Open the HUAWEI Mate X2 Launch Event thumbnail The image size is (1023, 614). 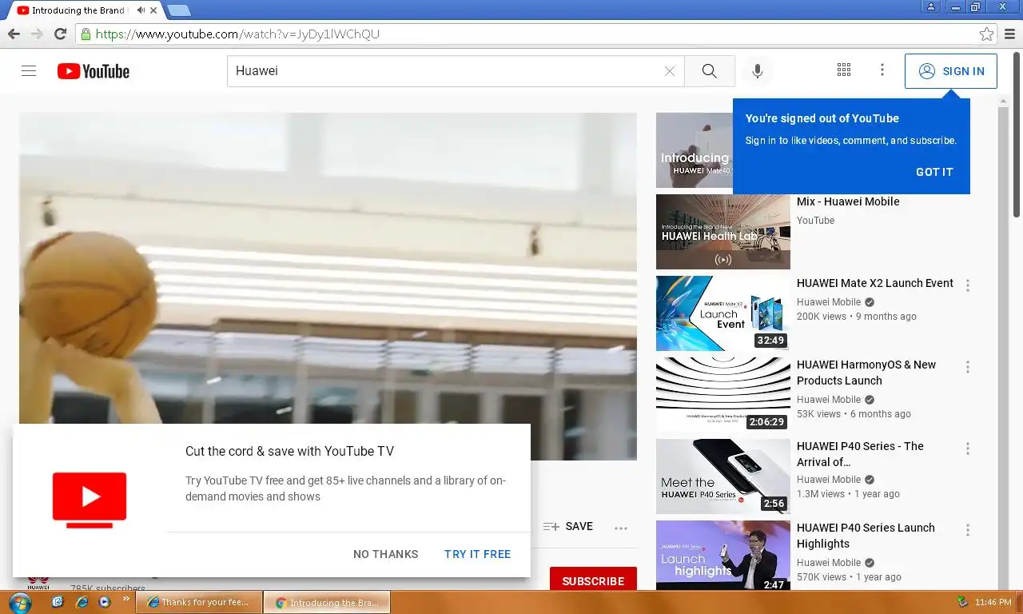tap(723, 313)
